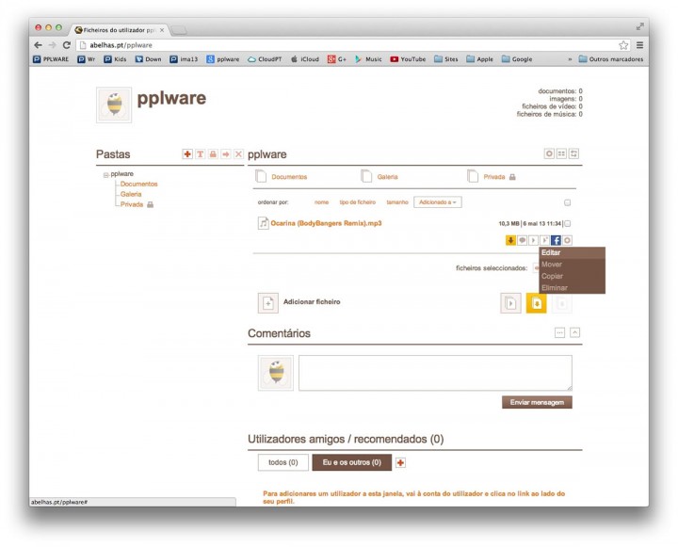Screen dimensions: 678x547
Task: Open Galeria folder in the Pastas tree
Action: pyautogui.click(x=131, y=194)
